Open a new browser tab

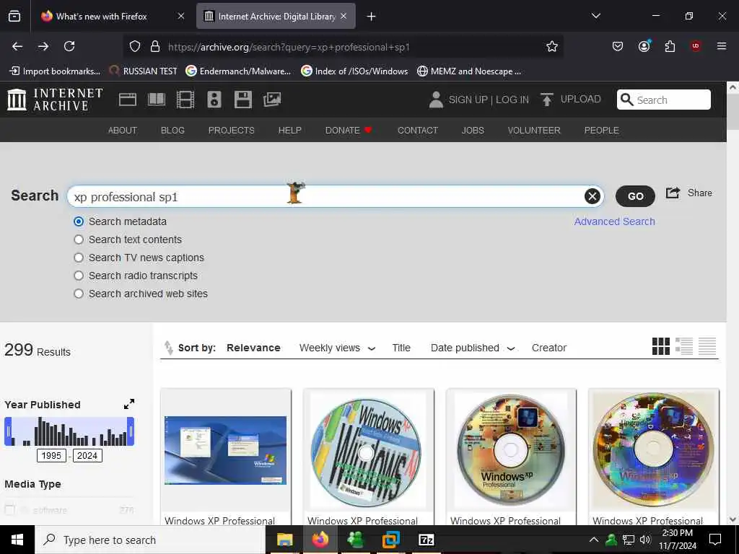(372, 17)
